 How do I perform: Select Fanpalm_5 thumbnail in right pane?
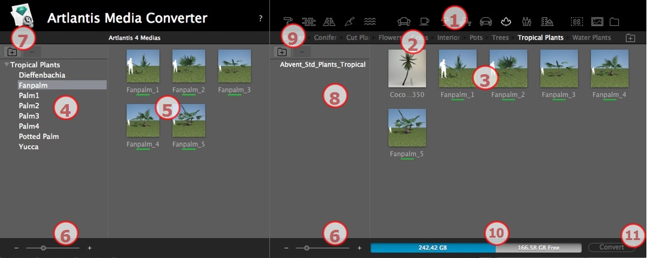(407, 128)
